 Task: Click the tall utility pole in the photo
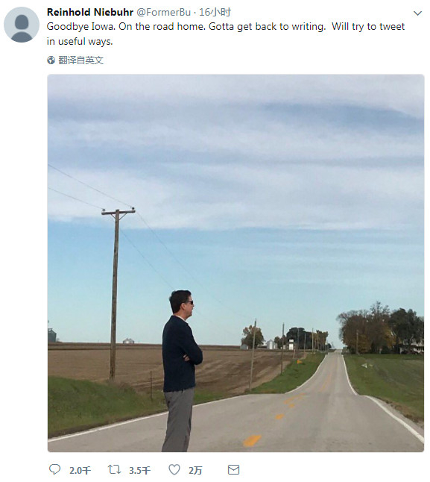(115, 293)
